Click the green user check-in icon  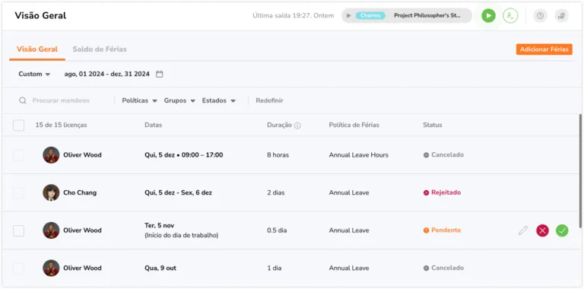point(510,16)
